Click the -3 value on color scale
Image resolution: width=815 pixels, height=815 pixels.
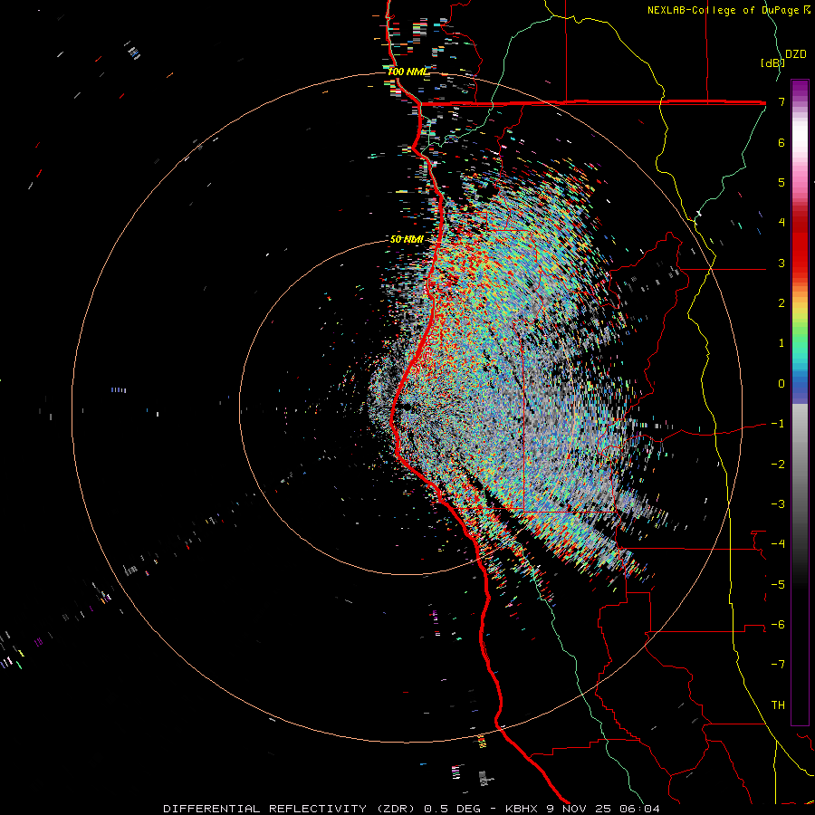778,504
